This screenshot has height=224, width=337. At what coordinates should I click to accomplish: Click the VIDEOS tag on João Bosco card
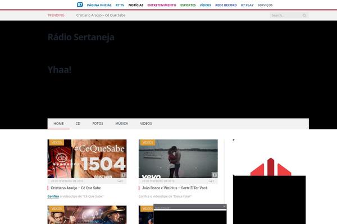pos(148,143)
